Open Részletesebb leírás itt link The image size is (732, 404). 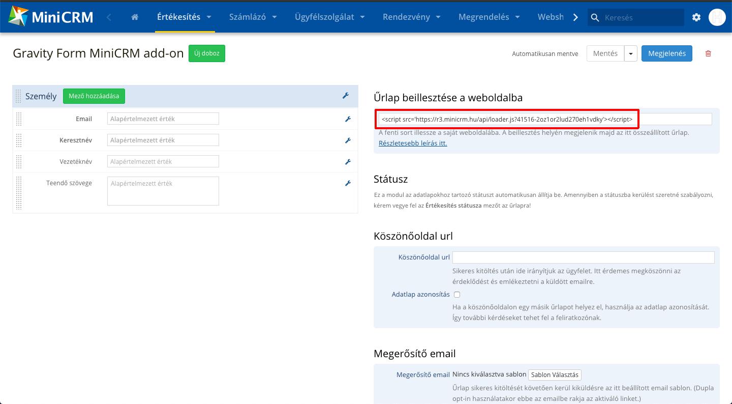click(x=413, y=143)
